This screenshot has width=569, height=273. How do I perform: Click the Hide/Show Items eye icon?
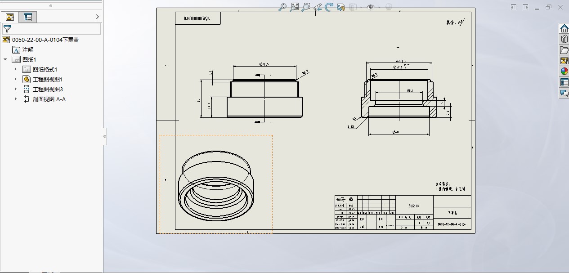371,7
